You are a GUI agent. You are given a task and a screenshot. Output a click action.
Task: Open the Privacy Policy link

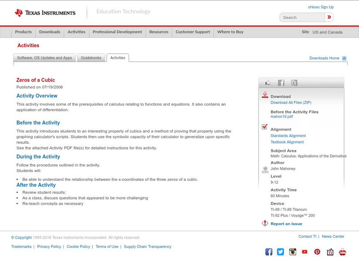click(x=49, y=247)
